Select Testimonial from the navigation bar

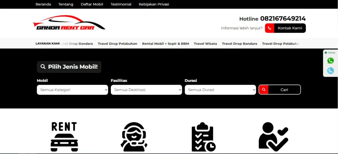coord(121,4)
